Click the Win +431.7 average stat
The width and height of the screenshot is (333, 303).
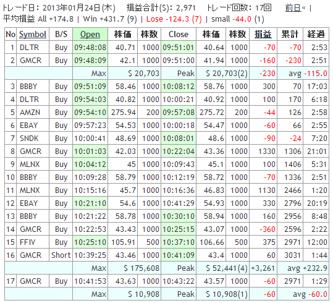pyautogui.click(x=110, y=19)
